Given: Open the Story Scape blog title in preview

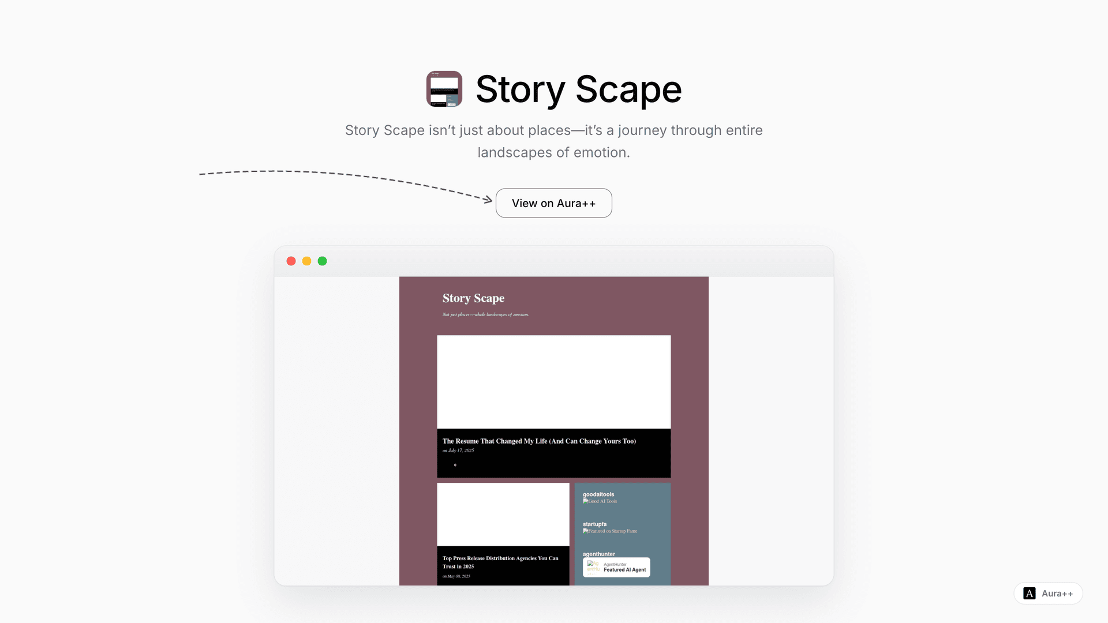Looking at the screenshot, I should pos(473,298).
